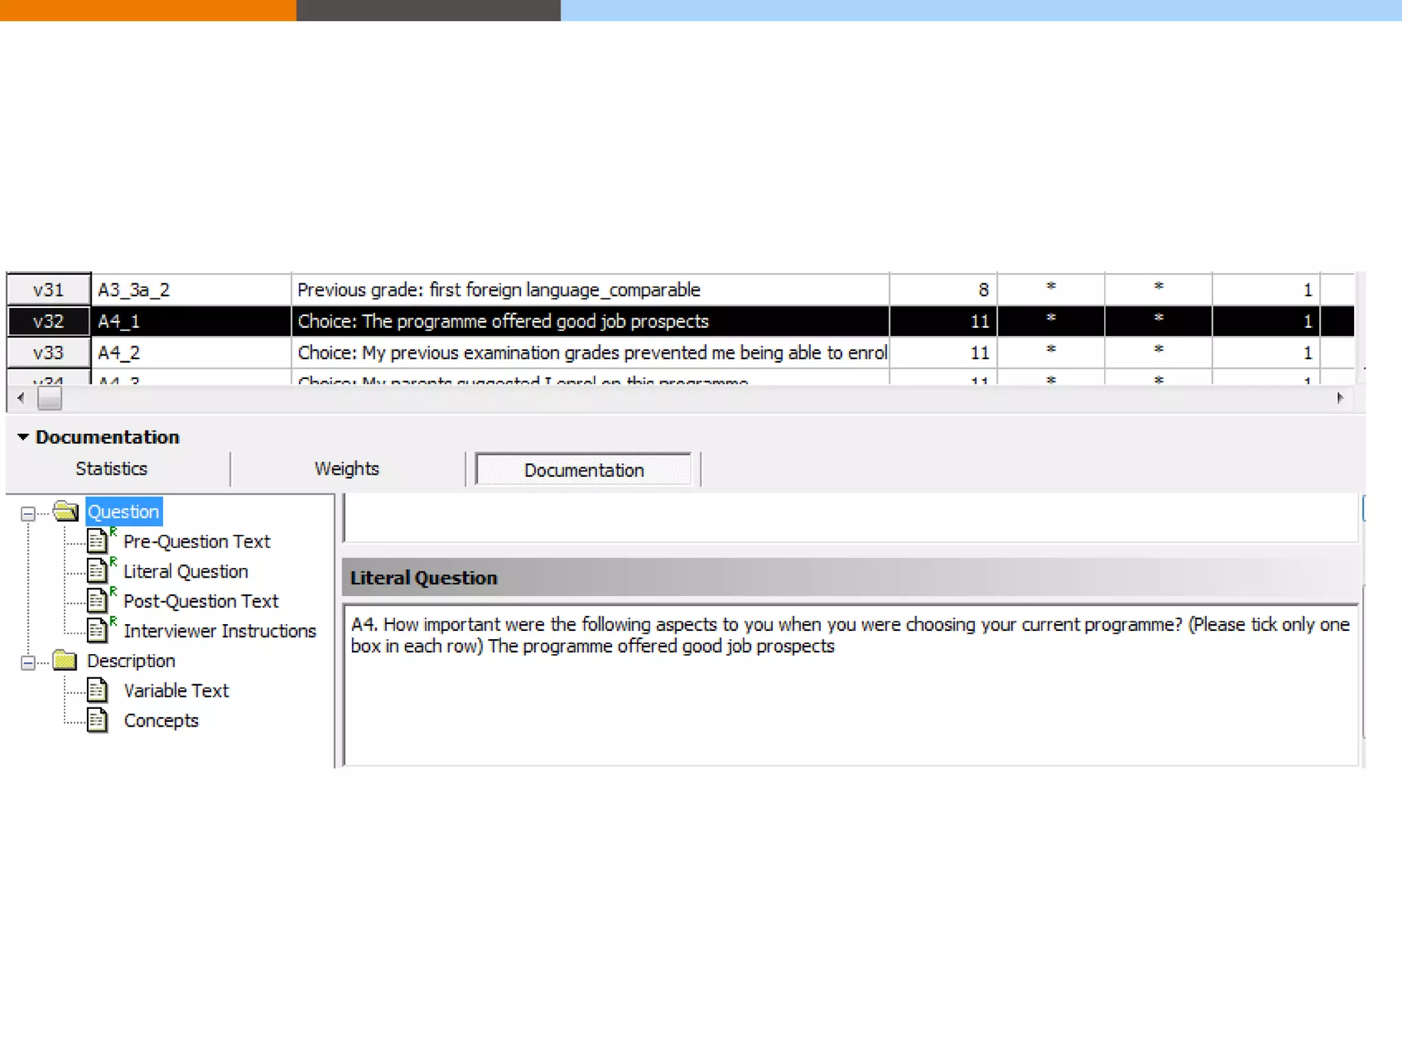The width and height of the screenshot is (1402, 1051).
Task: Click the open Question folder icon
Action: (x=66, y=511)
